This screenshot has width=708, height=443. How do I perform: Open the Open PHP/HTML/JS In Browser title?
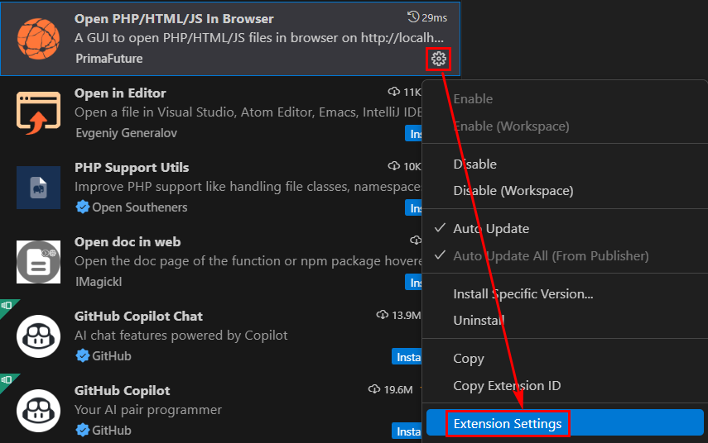(x=174, y=18)
